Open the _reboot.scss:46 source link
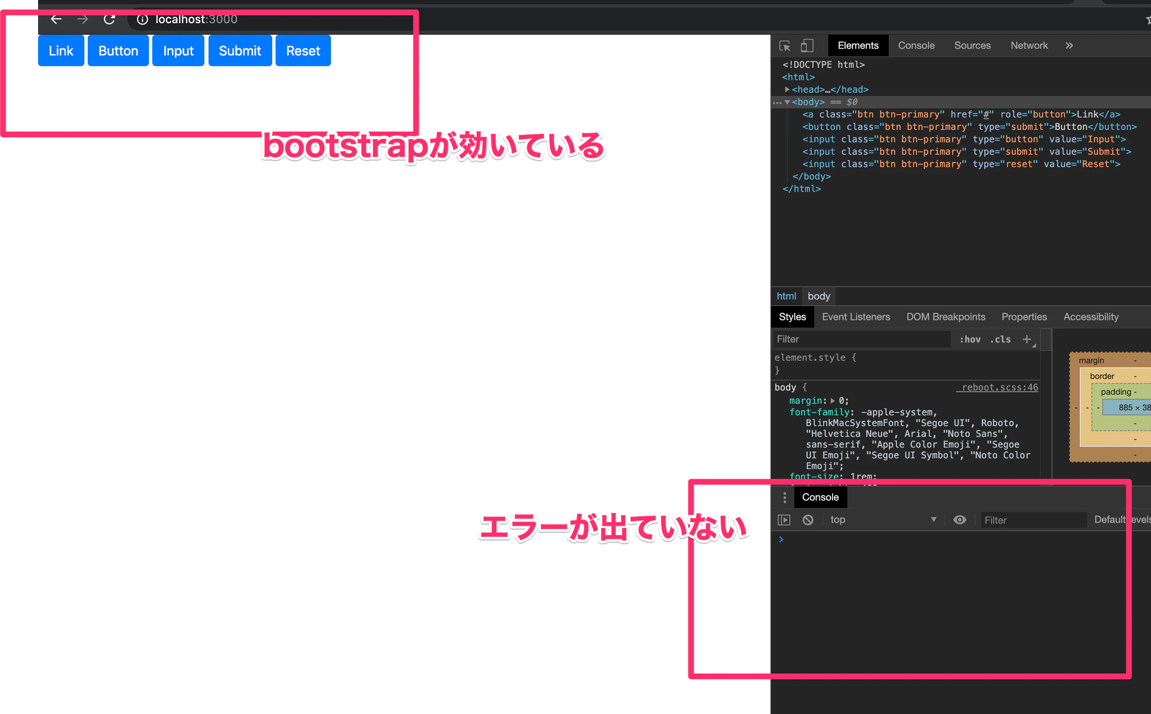Image resolution: width=1151 pixels, height=714 pixels. point(997,387)
